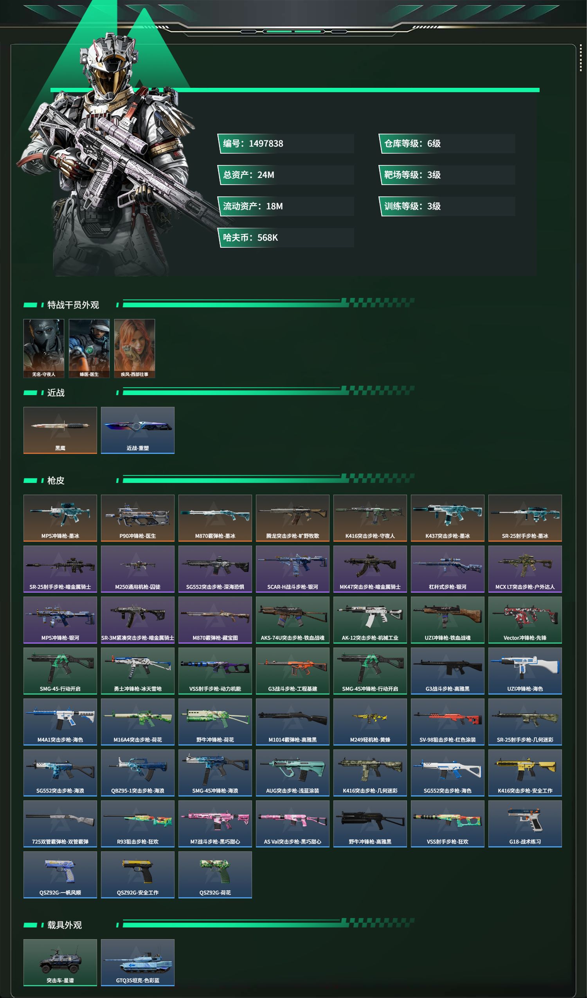The image size is (587, 998).
Task: Open the AUG突击步枪-浅蓝涂装 skin card
Action: [x=293, y=773]
